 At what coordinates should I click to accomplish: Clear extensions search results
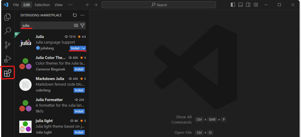coord(76,25)
